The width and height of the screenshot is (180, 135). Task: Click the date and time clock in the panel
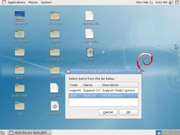(x=152, y=3)
